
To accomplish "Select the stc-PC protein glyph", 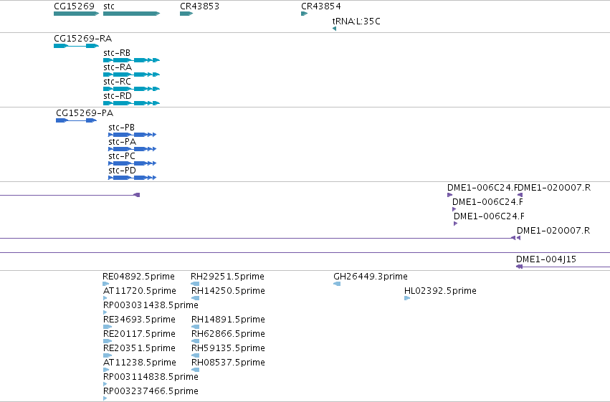I will (133, 163).
